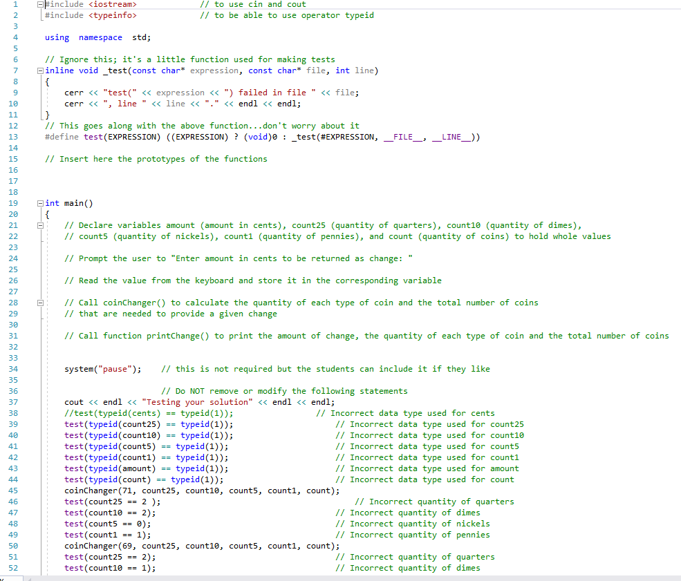Collapse the main function body

(x=40, y=202)
